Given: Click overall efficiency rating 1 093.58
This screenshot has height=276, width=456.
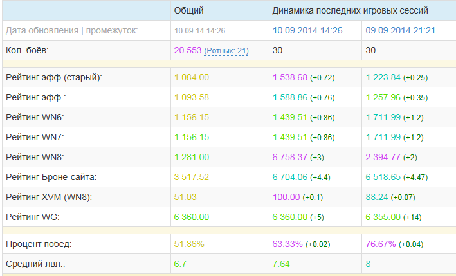Looking at the screenshot, I should click(x=192, y=97).
